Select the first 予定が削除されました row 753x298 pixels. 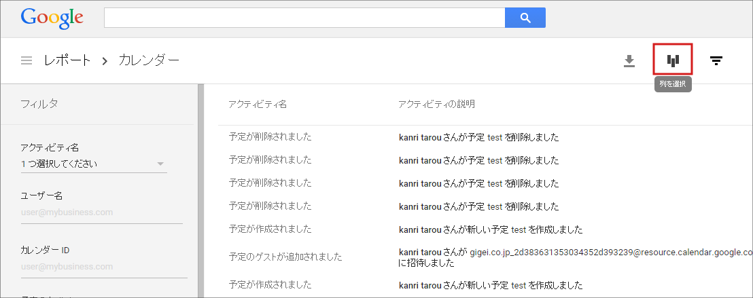point(270,136)
